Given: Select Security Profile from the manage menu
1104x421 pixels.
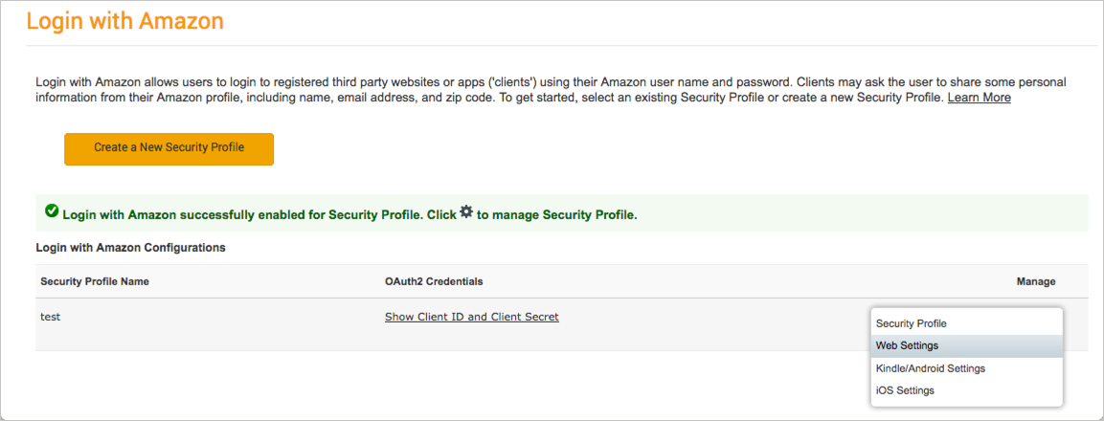Looking at the screenshot, I should [911, 323].
